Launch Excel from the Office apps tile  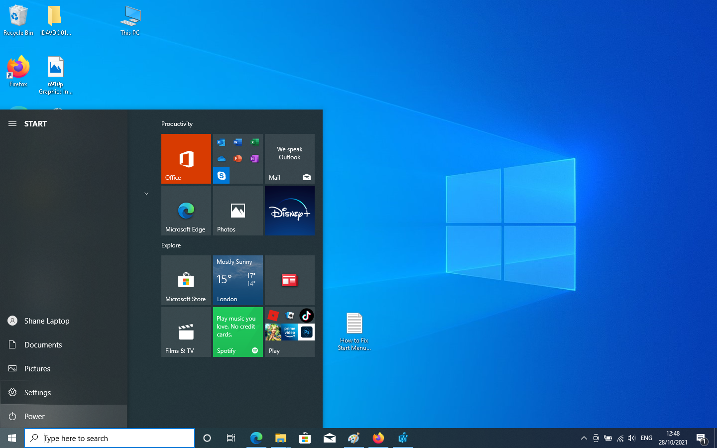coord(254,142)
